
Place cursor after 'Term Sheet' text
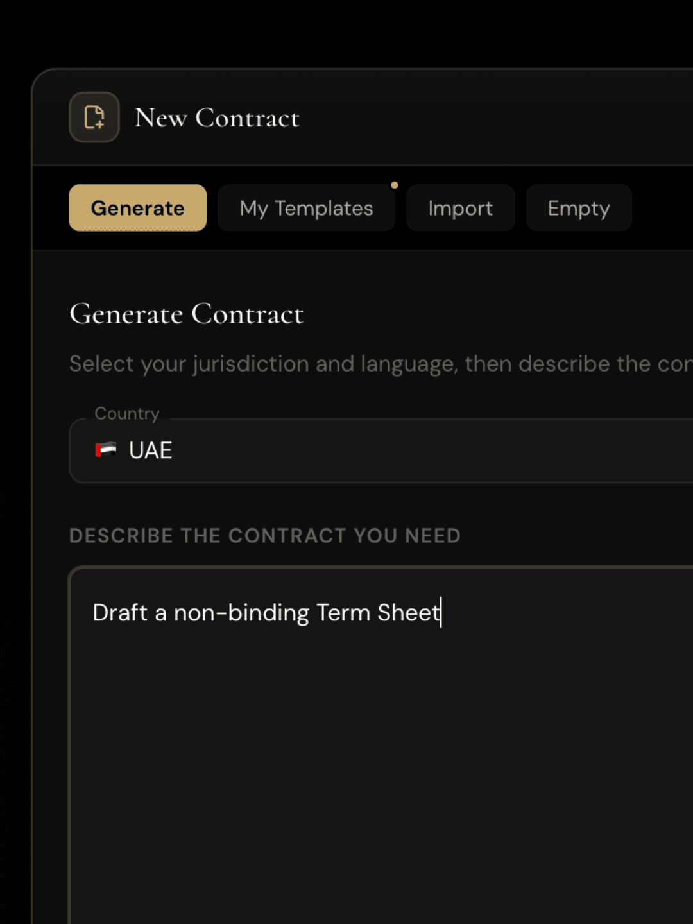(441, 613)
